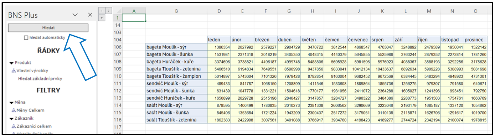Click the duben month header cell

pyautogui.click(x=289, y=40)
